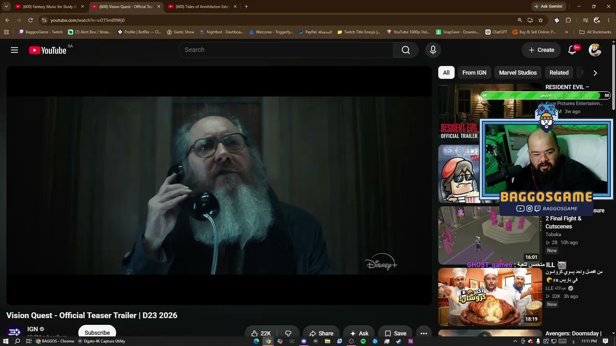
Task: Open the All Bookmarks folder
Action: point(595,32)
